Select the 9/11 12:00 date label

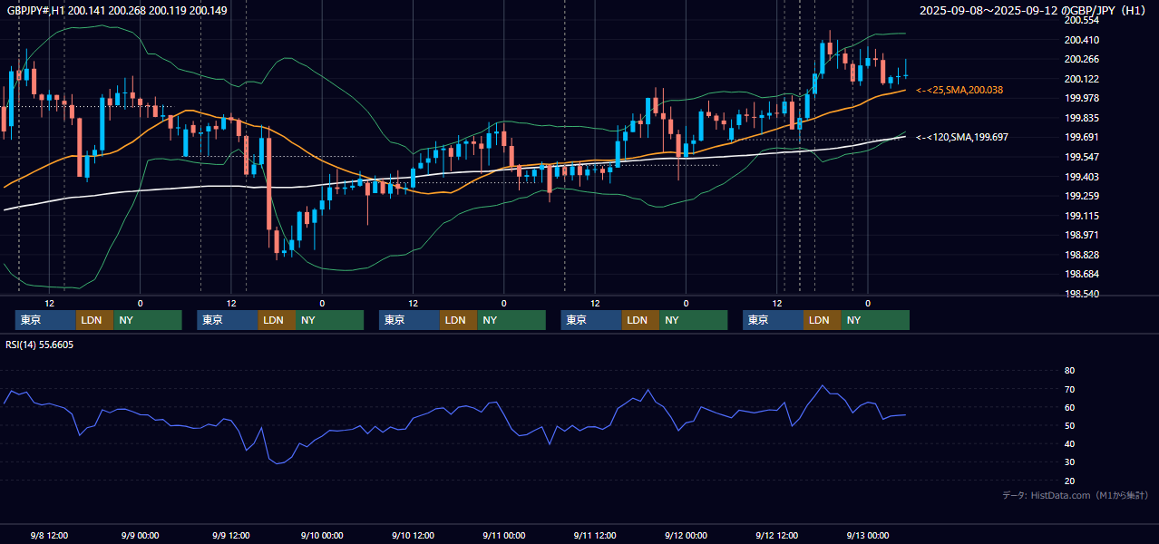(x=595, y=535)
